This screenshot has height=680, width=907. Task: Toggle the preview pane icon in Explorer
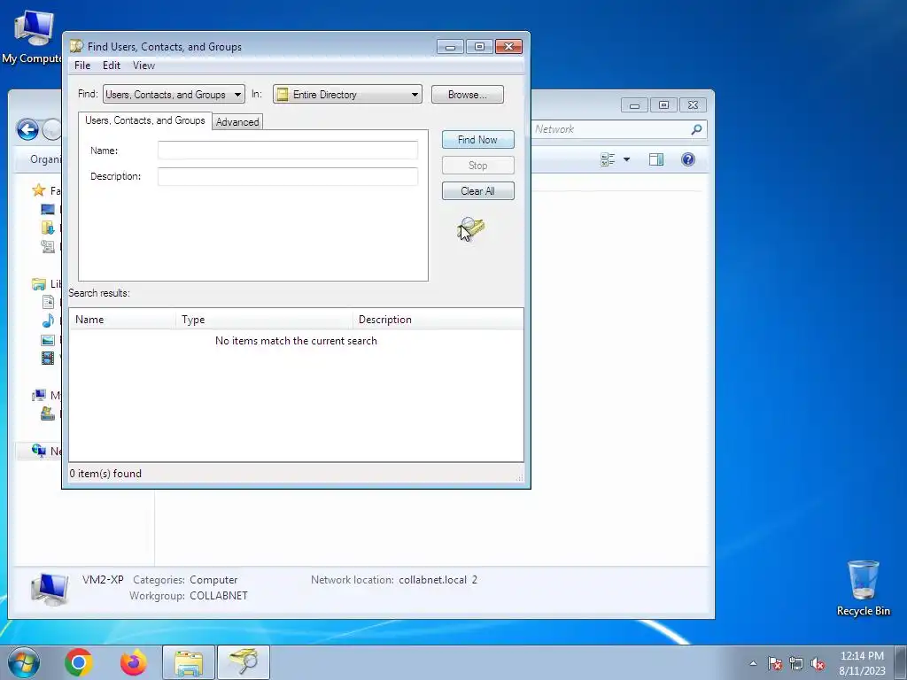tap(656, 159)
